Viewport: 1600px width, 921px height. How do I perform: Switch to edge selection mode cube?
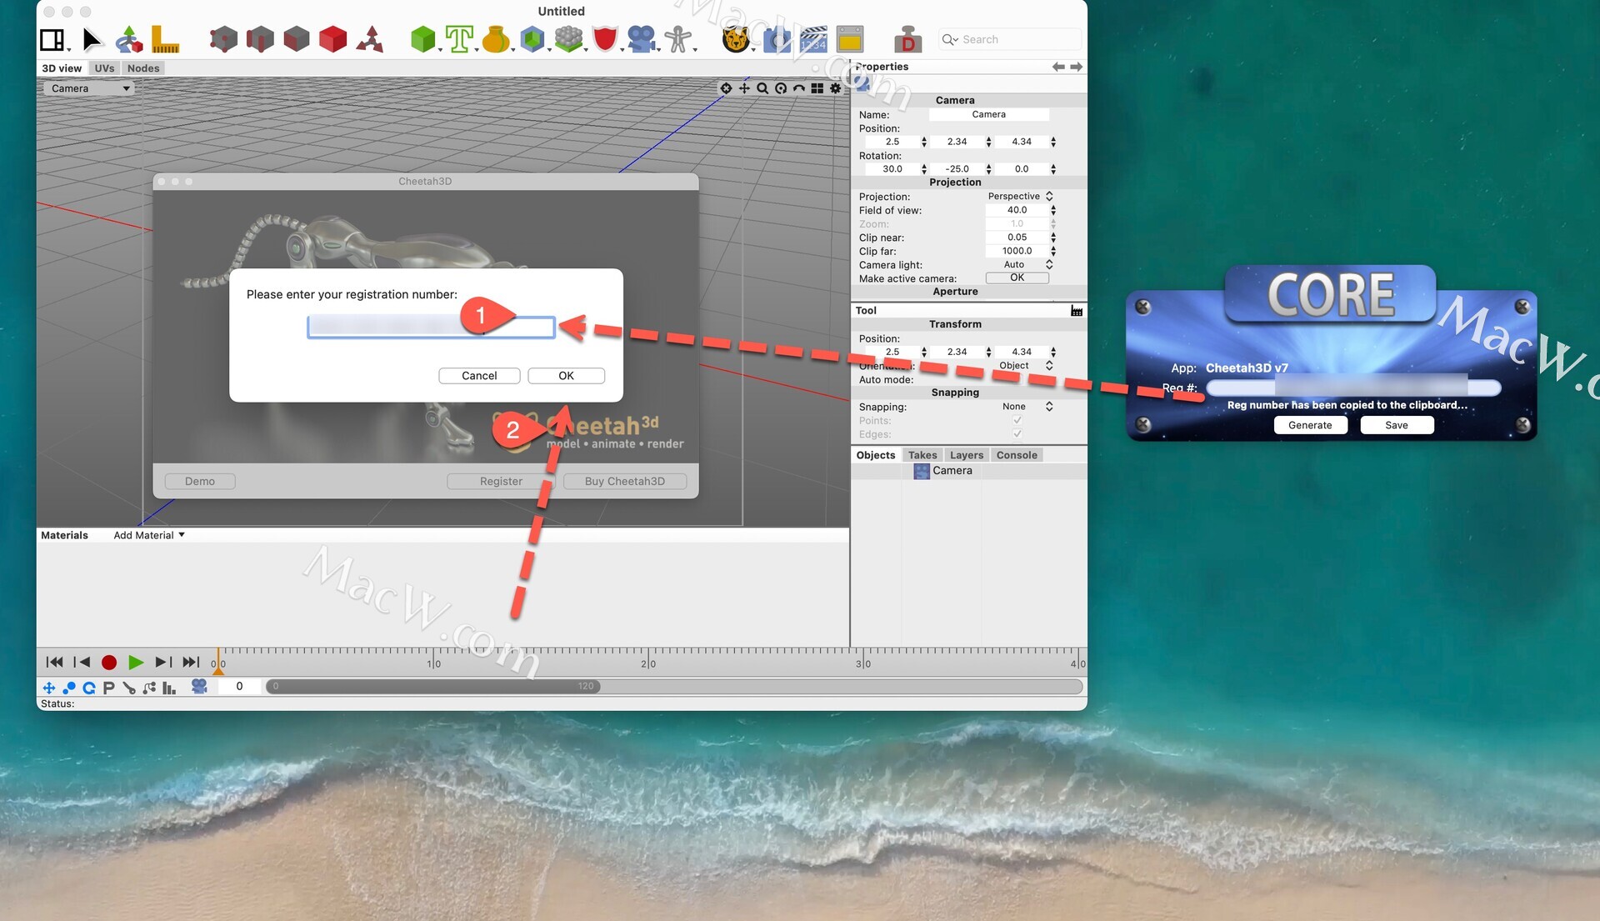click(260, 39)
